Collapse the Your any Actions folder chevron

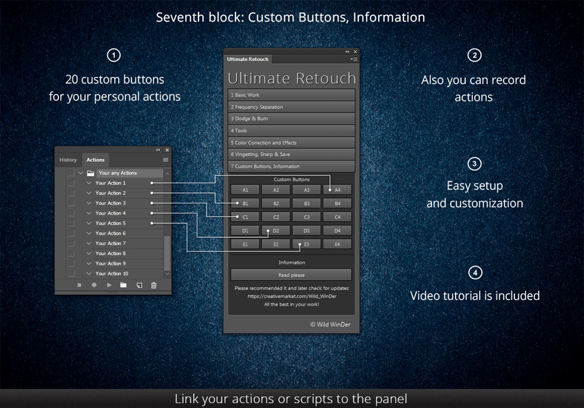[81, 173]
